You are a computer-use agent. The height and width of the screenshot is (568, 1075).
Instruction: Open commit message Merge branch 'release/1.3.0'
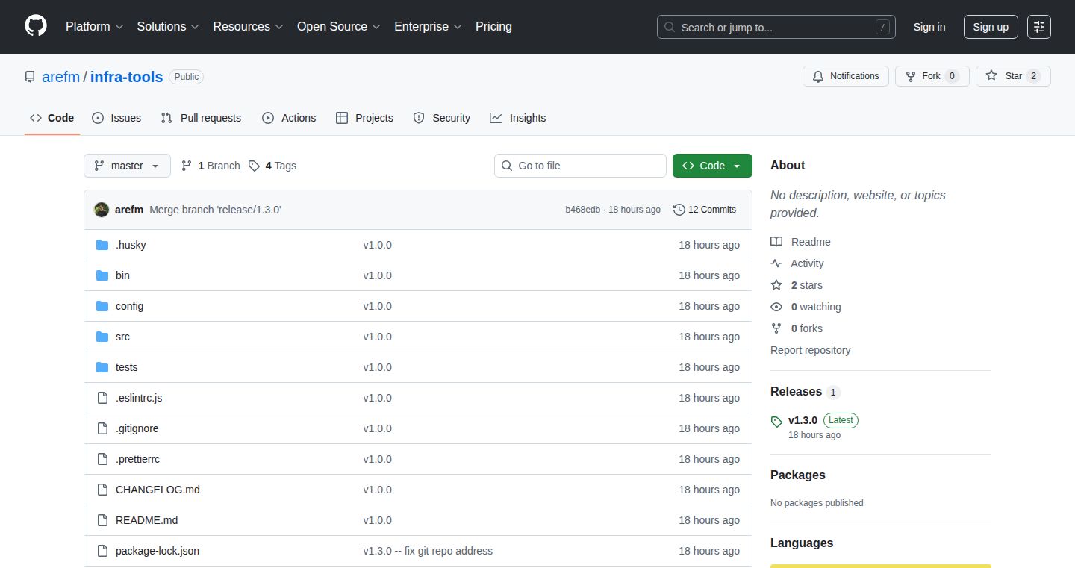pyautogui.click(x=215, y=210)
